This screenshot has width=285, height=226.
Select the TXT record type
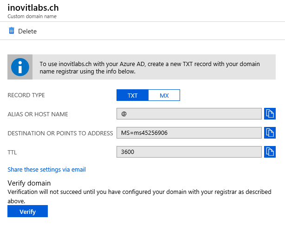132,95
